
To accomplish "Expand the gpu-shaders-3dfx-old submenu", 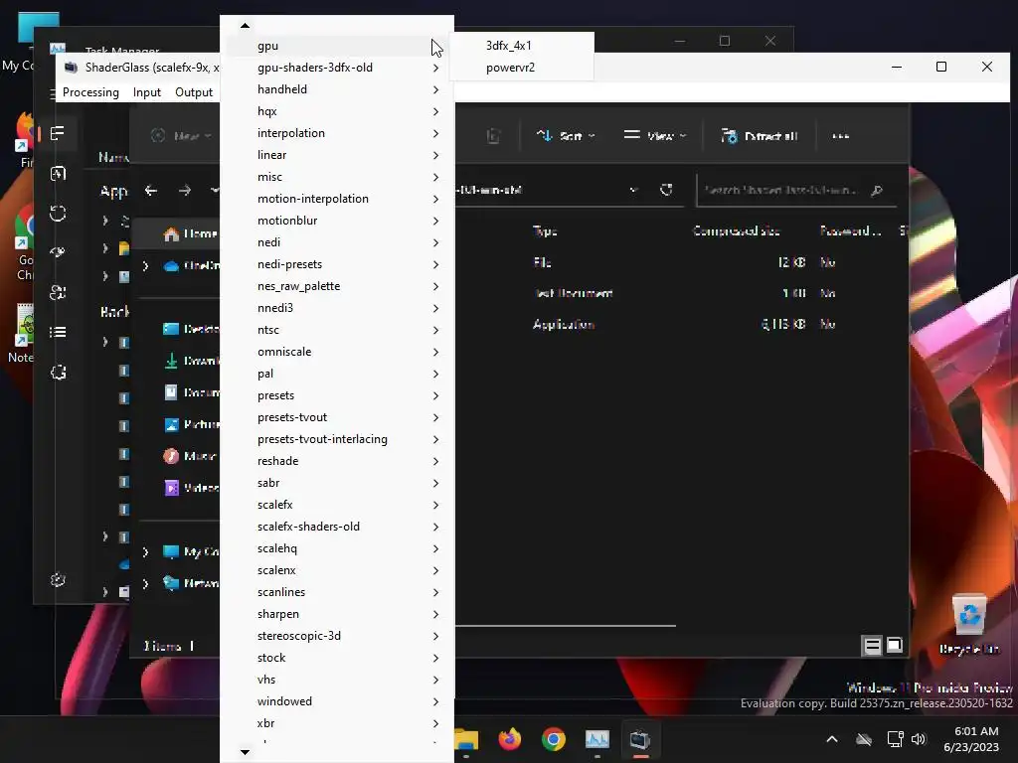I will [x=336, y=68].
